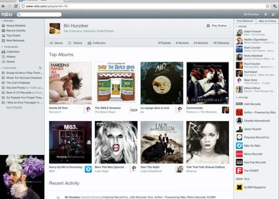This screenshot has width=279, height=199.
Task: Click the 4AD Records logo icon
Action: 239,104
